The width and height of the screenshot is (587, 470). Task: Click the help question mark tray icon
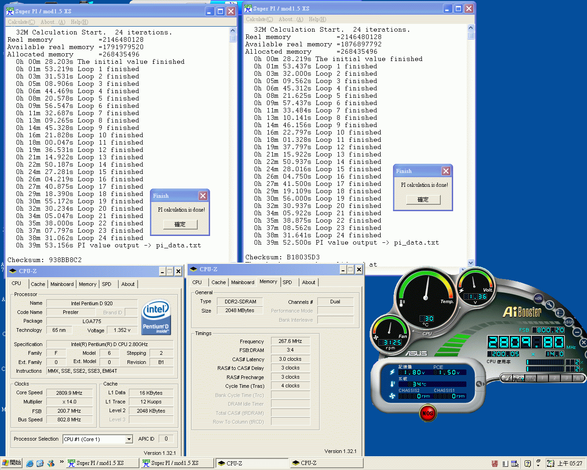pyautogui.click(x=527, y=464)
